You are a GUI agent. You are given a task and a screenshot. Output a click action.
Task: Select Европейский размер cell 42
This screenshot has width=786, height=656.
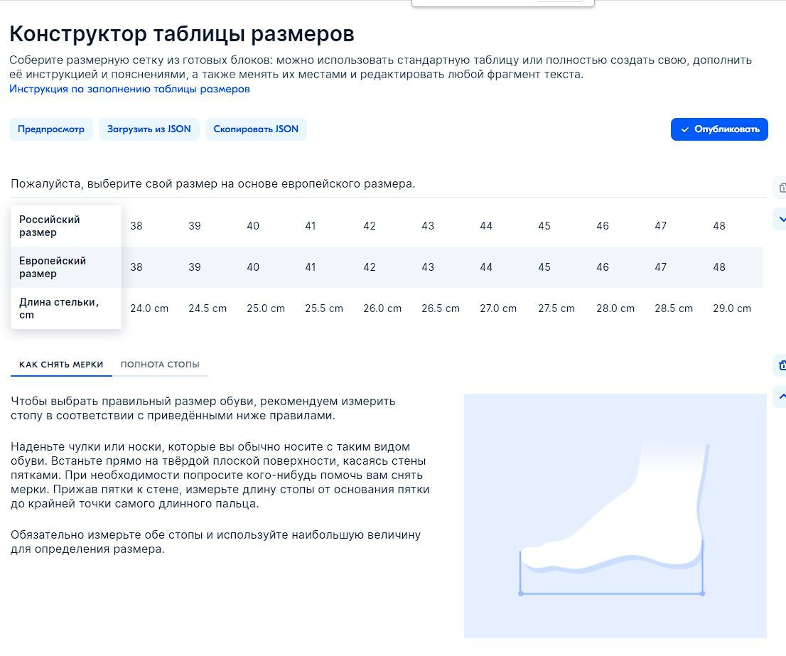pyautogui.click(x=370, y=267)
